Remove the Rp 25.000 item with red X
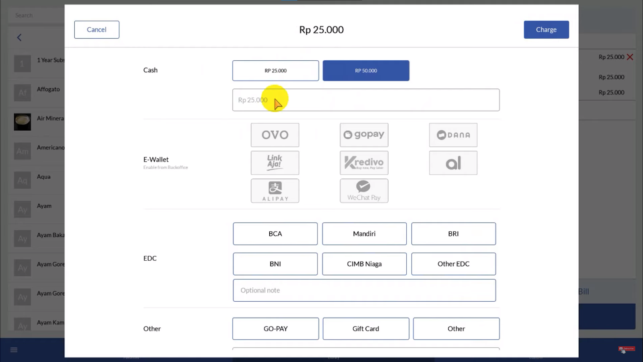643x362 pixels. pyautogui.click(x=630, y=57)
